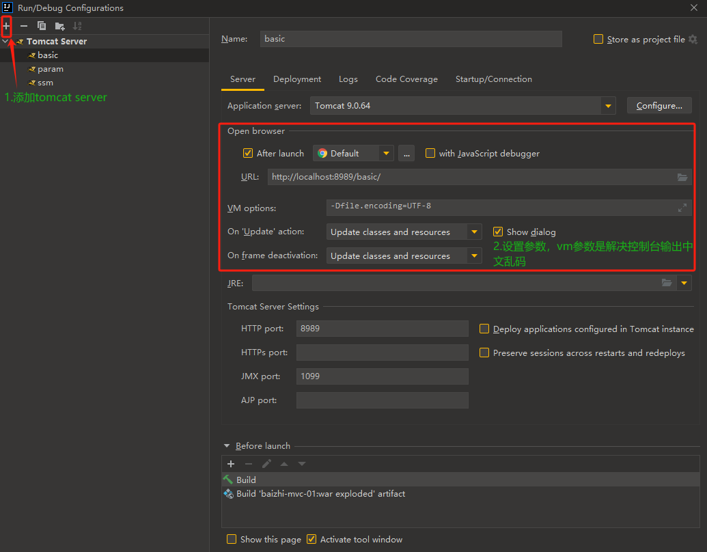
Task: Click the Remove Configuration minus icon
Action: tap(24, 26)
